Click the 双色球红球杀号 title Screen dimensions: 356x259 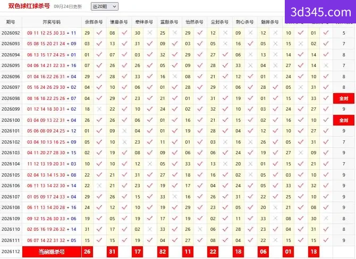29,6
